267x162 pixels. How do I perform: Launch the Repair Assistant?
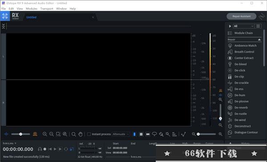pos(242,16)
